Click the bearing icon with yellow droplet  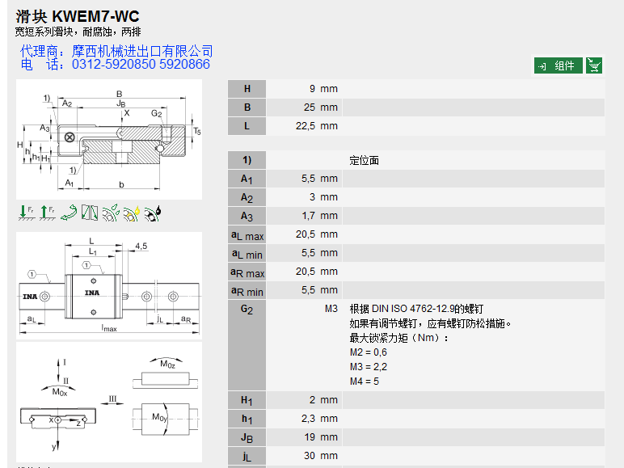pyautogui.click(x=132, y=213)
